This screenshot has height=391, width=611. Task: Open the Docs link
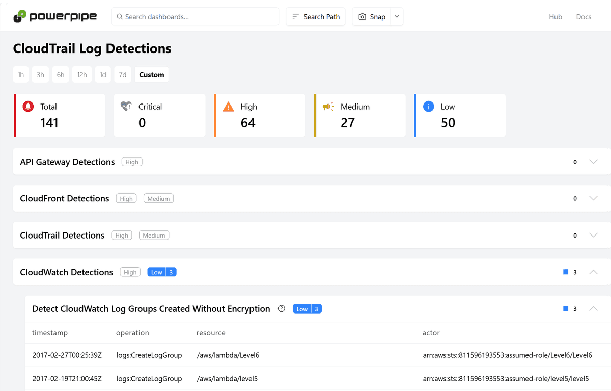584,17
